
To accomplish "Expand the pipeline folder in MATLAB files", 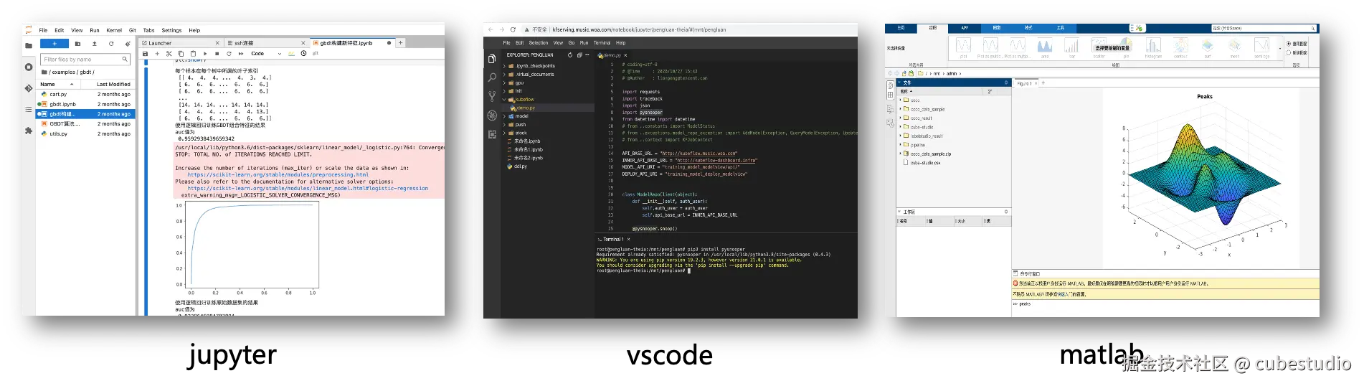I will point(900,145).
